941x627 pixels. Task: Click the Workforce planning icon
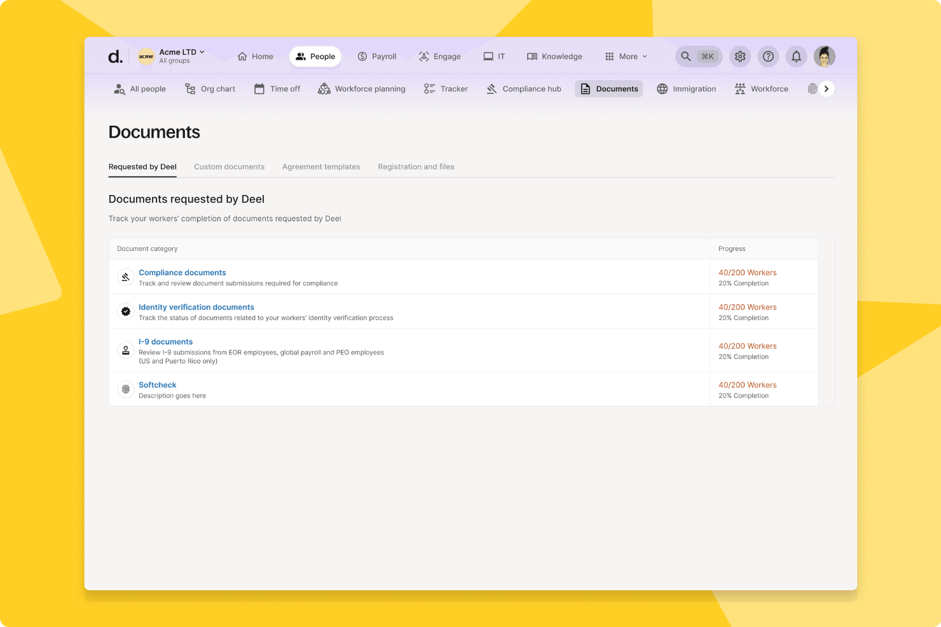tap(324, 89)
